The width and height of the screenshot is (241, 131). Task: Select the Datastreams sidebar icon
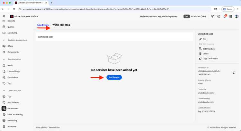(4, 109)
